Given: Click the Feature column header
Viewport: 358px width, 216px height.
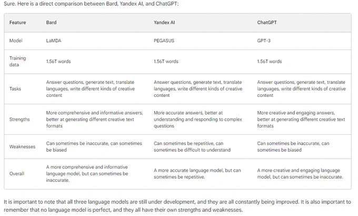Looking at the screenshot, I should coord(17,23).
